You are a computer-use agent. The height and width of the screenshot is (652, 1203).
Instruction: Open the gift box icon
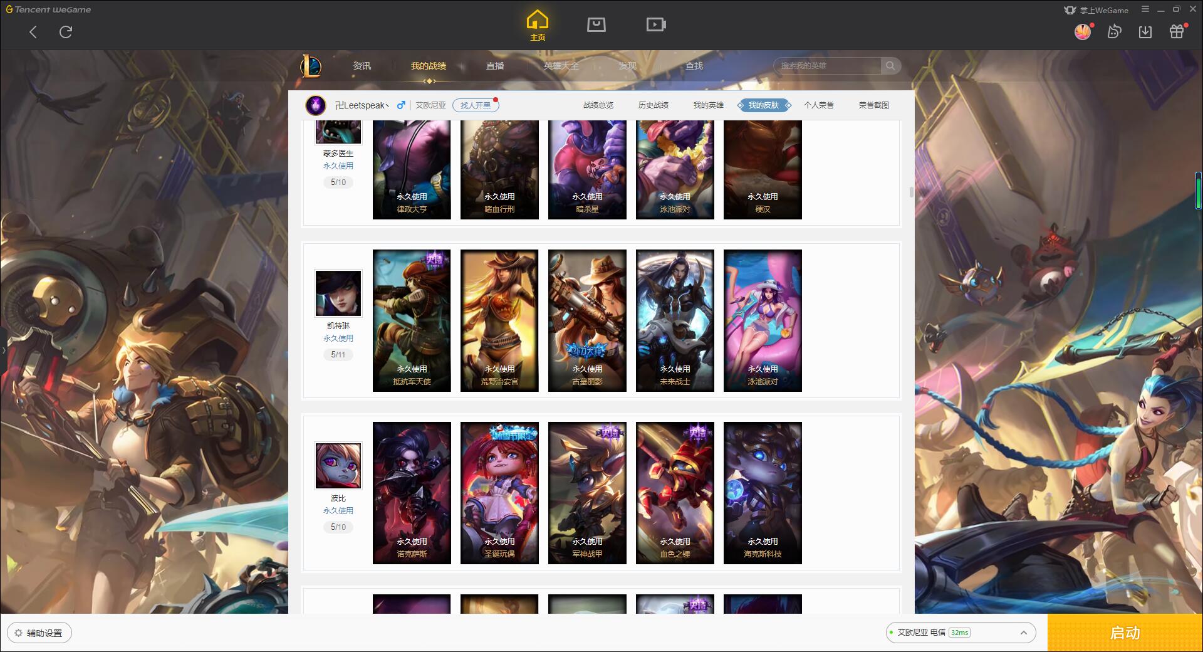coord(1177,32)
